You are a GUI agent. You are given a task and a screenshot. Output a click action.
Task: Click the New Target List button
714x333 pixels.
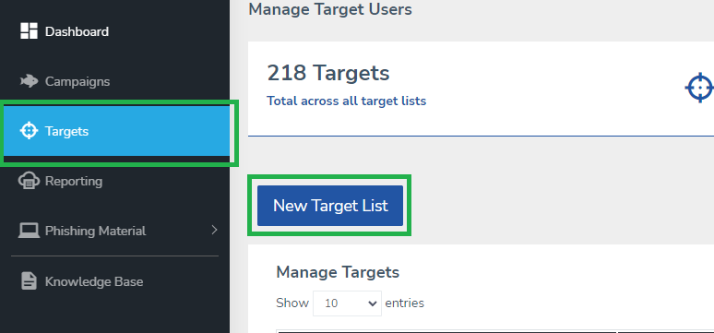point(330,206)
